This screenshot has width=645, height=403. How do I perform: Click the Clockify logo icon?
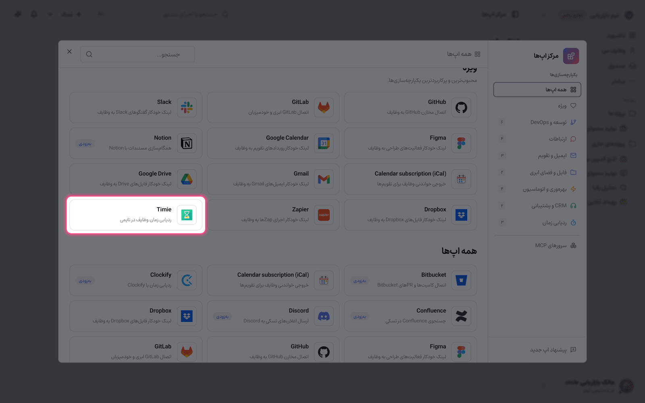187,280
